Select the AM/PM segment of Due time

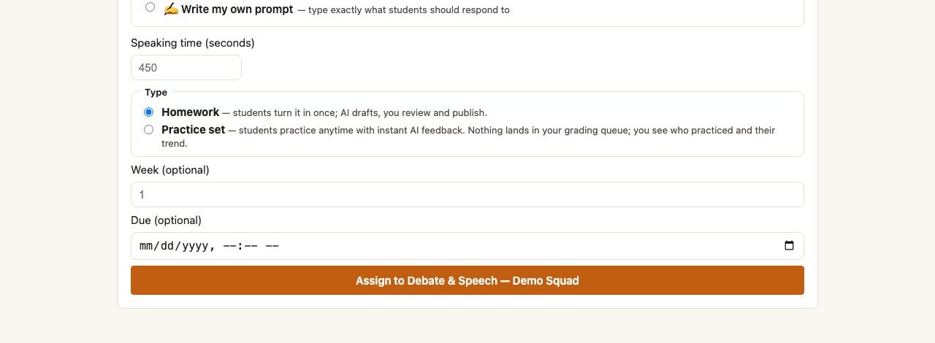coord(272,246)
